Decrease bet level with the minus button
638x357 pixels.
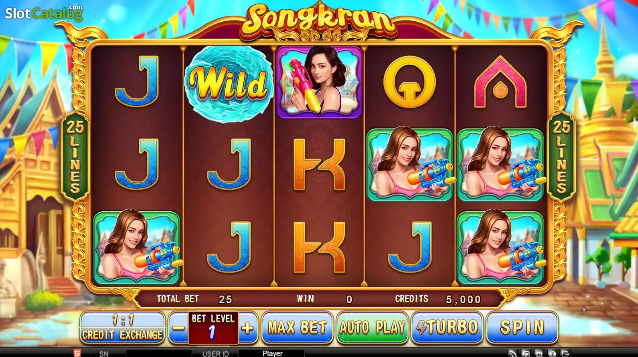pos(178,328)
